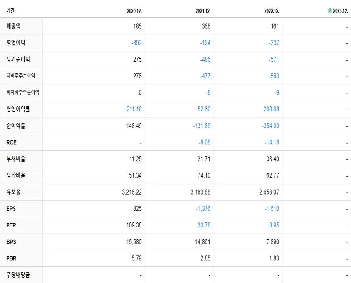The width and height of the screenshot is (351, 283).
Task: Click the green E estimate icon beside 2023.12.
Action: pos(330,11)
